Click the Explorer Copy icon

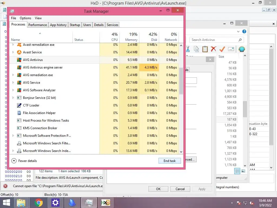(196, 49)
